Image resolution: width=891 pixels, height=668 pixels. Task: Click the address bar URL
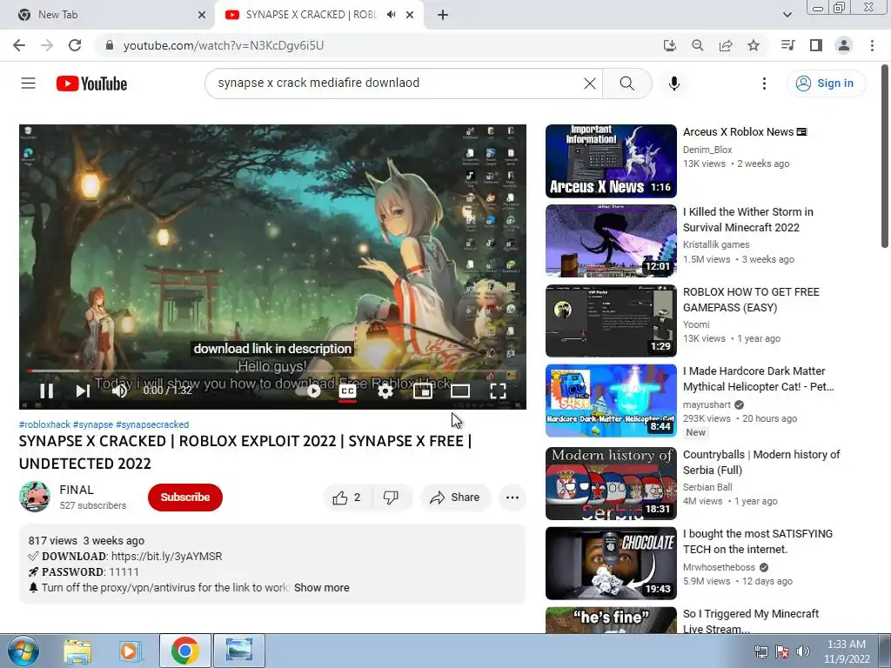[224, 45]
